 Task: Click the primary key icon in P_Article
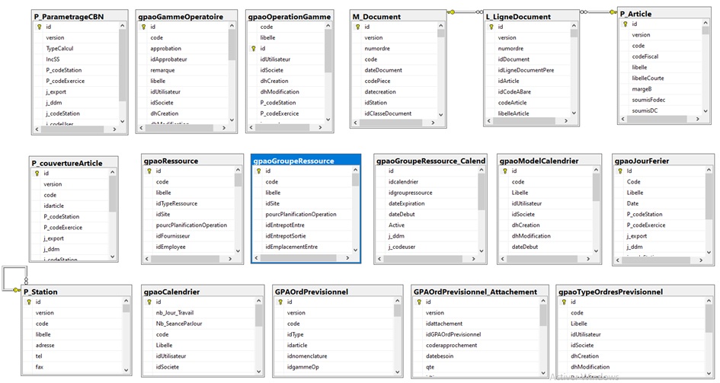pyautogui.click(x=626, y=24)
